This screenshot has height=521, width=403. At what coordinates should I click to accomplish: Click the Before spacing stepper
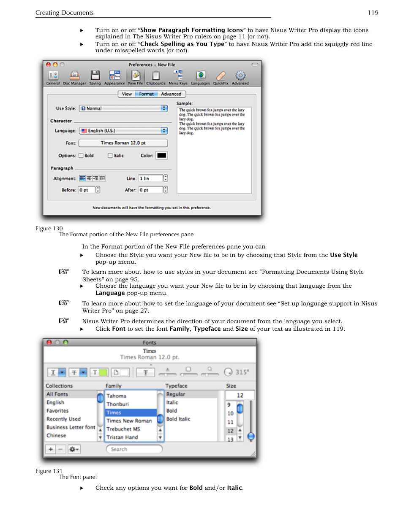pyautogui.click(x=98, y=190)
